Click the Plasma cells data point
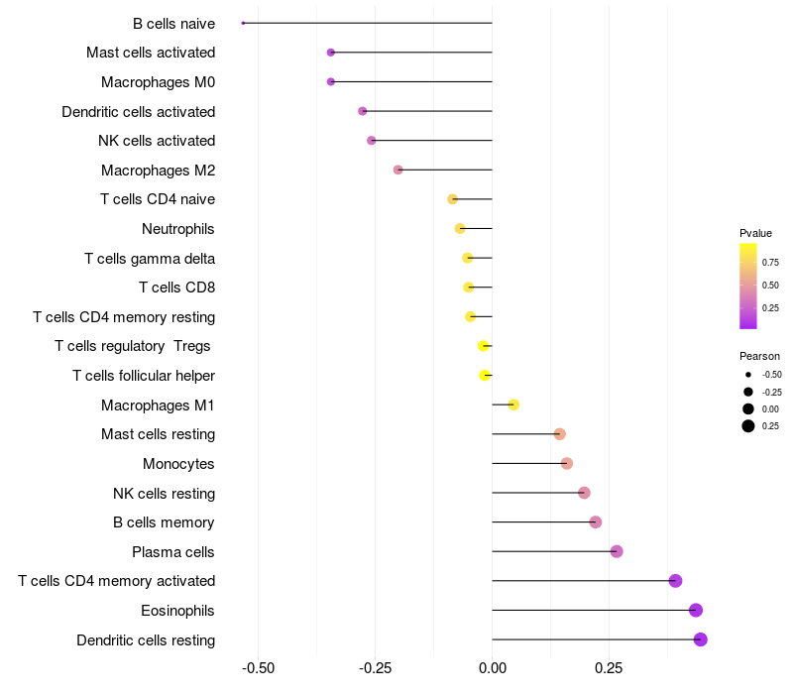The image size is (793, 694). coord(617,551)
